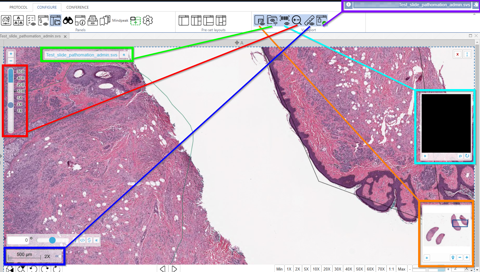Viewport: 480px width, 272px height.
Task: Click the rotation angle slider handle
Action: point(52,240)
